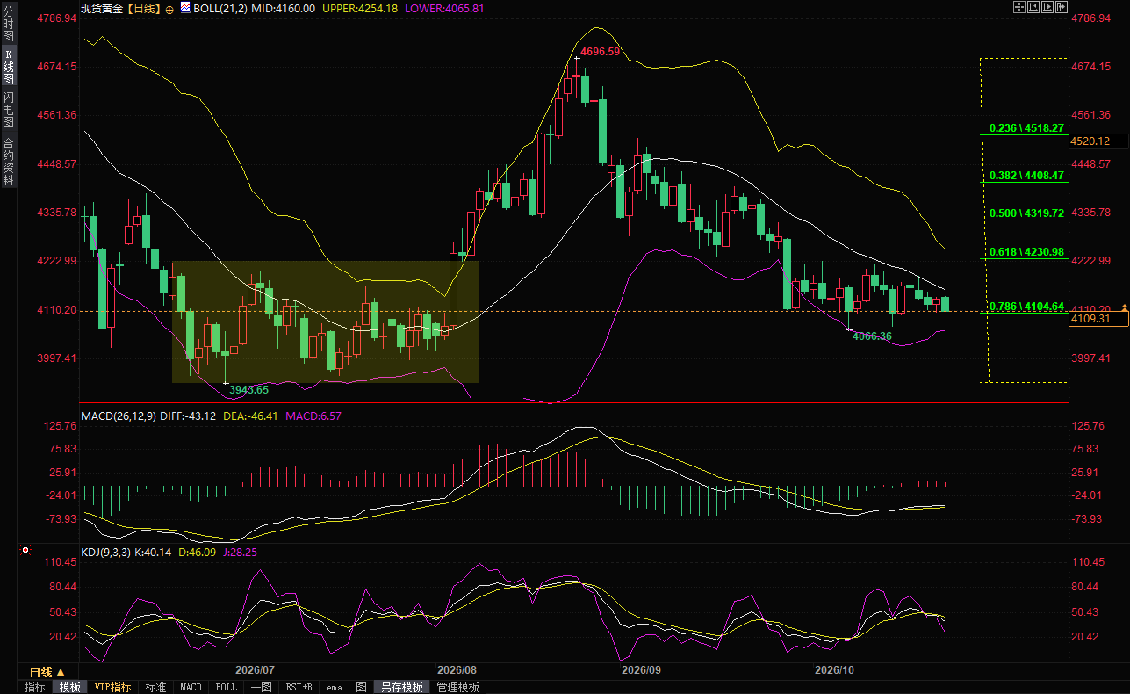Choose the 一图 layout template

pyautogui.click(x=261, y=687)
